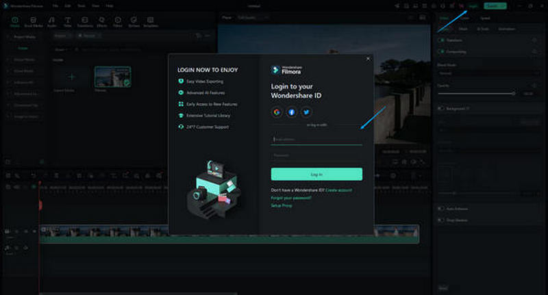The image size is (548, 295).
Task: Sign in with the Facebook icon
Action: [292, 112]
